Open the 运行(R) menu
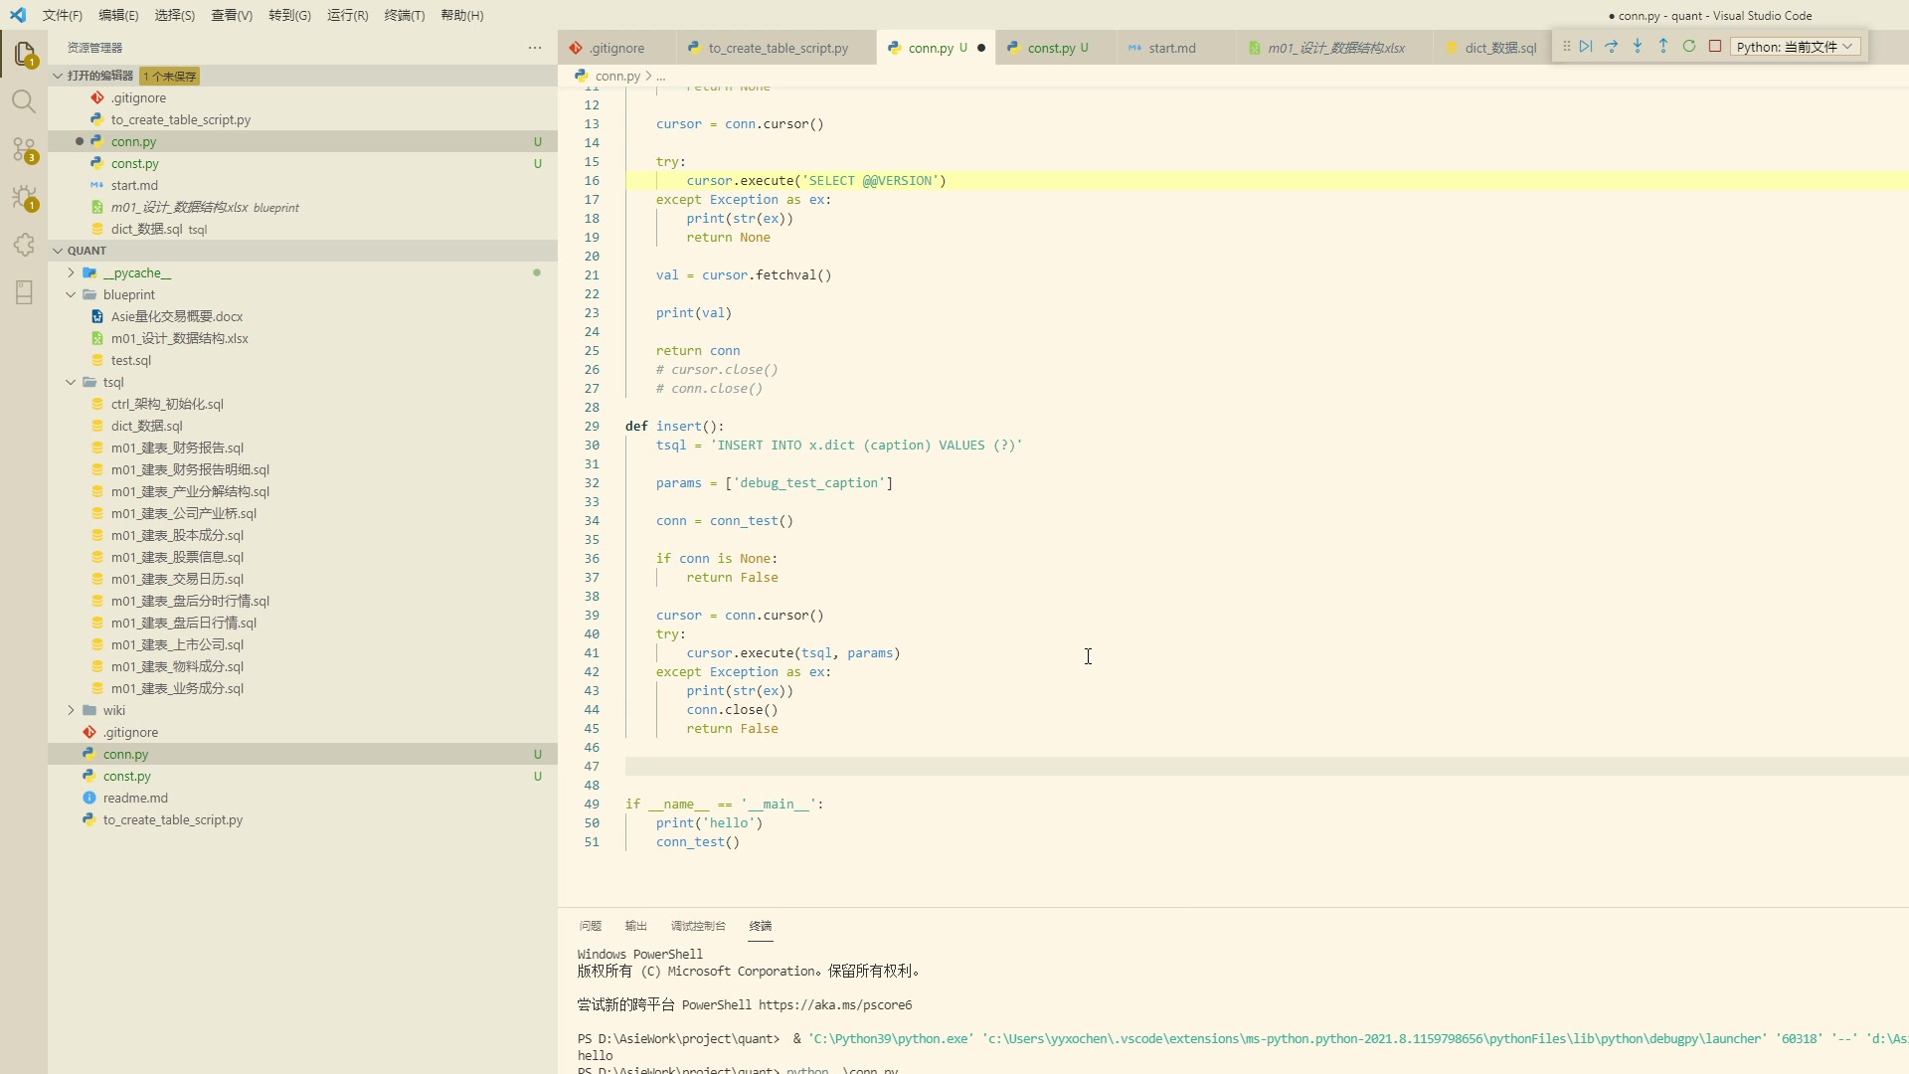The image size is (1909, 1074). coord(347,15)
